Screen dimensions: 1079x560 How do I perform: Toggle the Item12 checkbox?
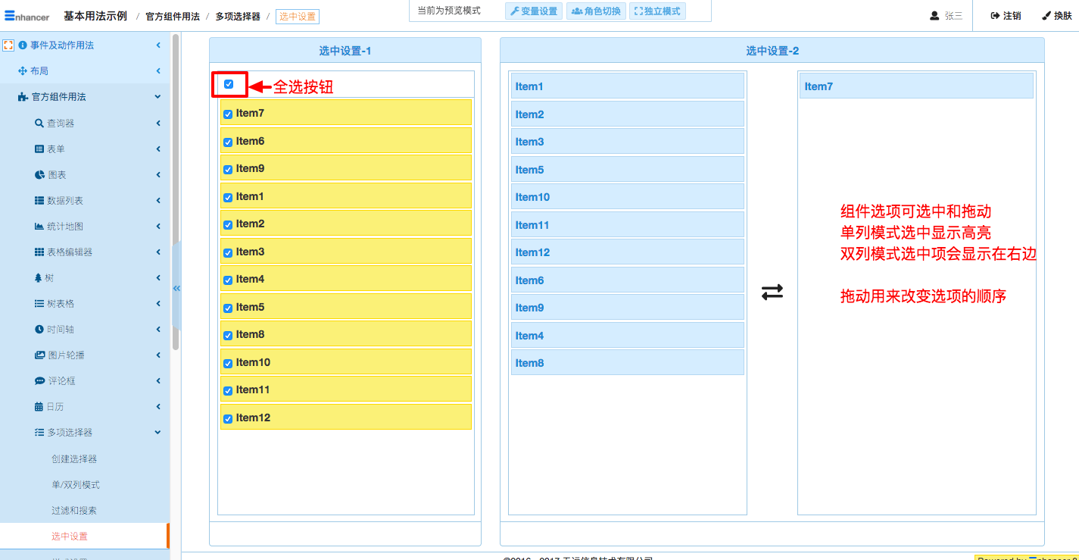[228, 418]
